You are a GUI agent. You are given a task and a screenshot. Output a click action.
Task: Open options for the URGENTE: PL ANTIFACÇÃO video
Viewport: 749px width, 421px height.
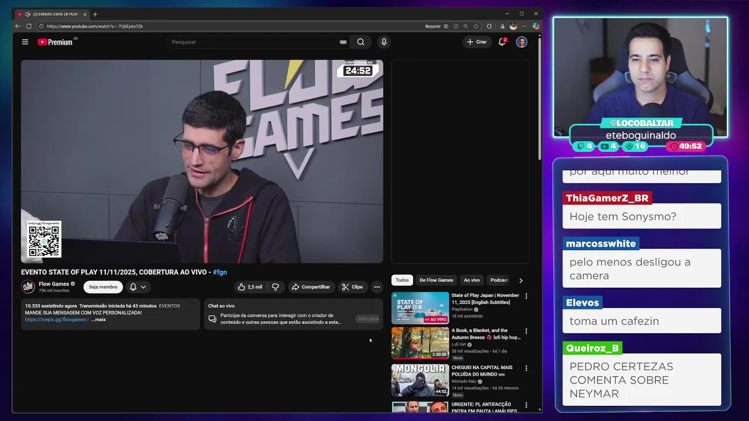[526, 405]
